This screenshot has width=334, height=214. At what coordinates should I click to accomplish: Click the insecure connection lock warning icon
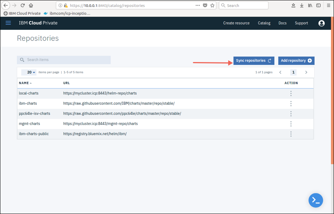point(66,6)
